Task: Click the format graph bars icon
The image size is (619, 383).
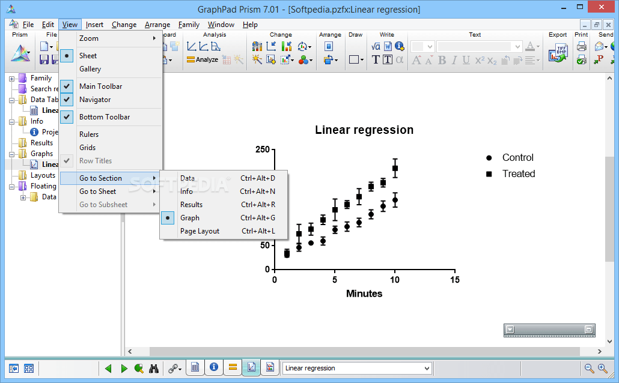Action: pyautogui.click(x=287, y=47)
